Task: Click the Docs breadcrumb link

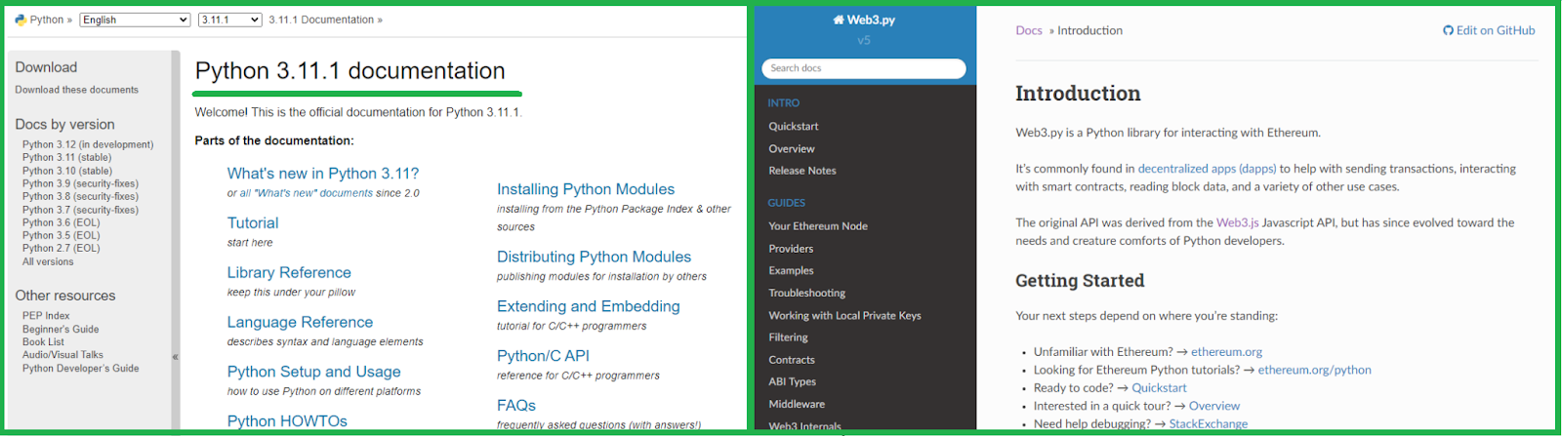Action: click(1029, 30)
